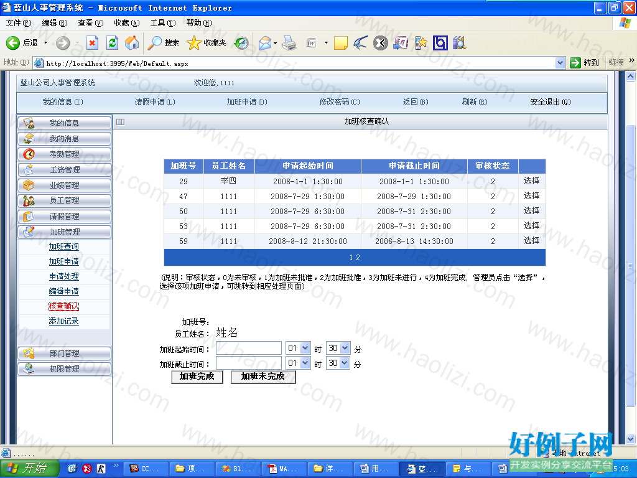The height and width of the screenshot is (478, 637).
Task: Open the Mail button dropdown arrow
Action: 276,43
